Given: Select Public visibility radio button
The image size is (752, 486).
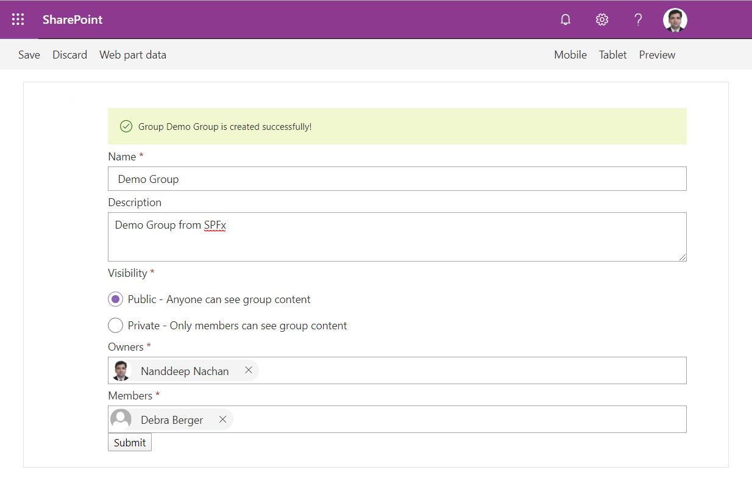Looking at the screenshot, I should (x=115, y=299).
